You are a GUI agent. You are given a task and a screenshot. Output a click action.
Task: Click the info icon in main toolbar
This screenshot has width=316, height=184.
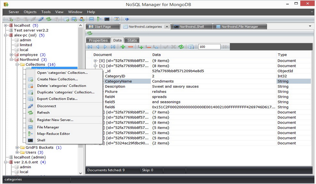tap(127, 19)
